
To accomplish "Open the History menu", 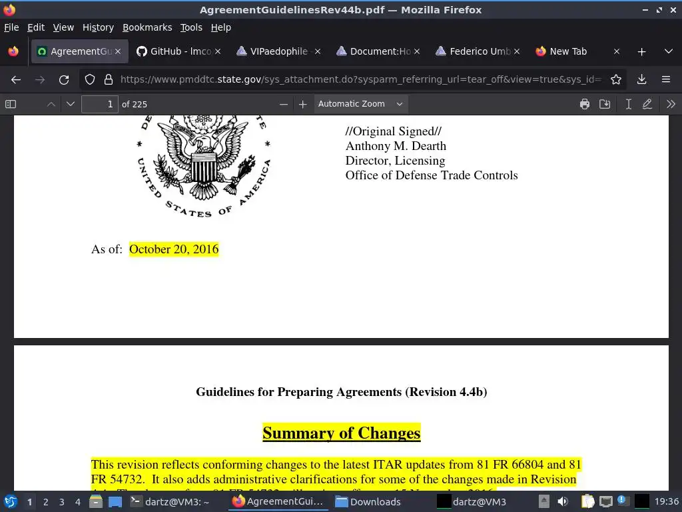I will 99,27.
